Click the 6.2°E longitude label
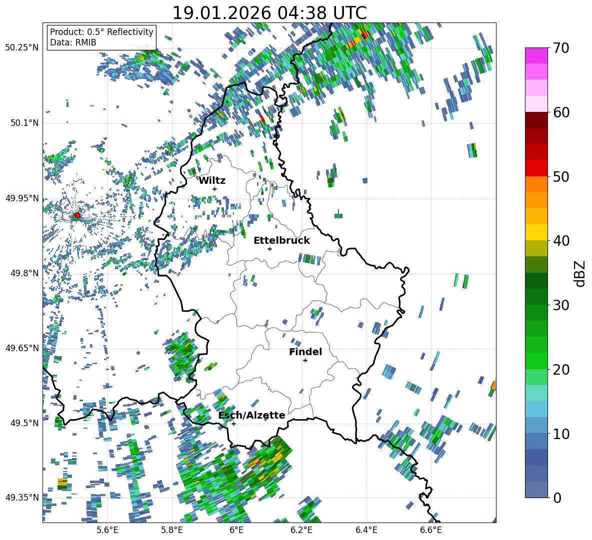 click(x=301, y=530)
